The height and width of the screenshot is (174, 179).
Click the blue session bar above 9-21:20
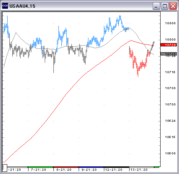click(91, 167)
